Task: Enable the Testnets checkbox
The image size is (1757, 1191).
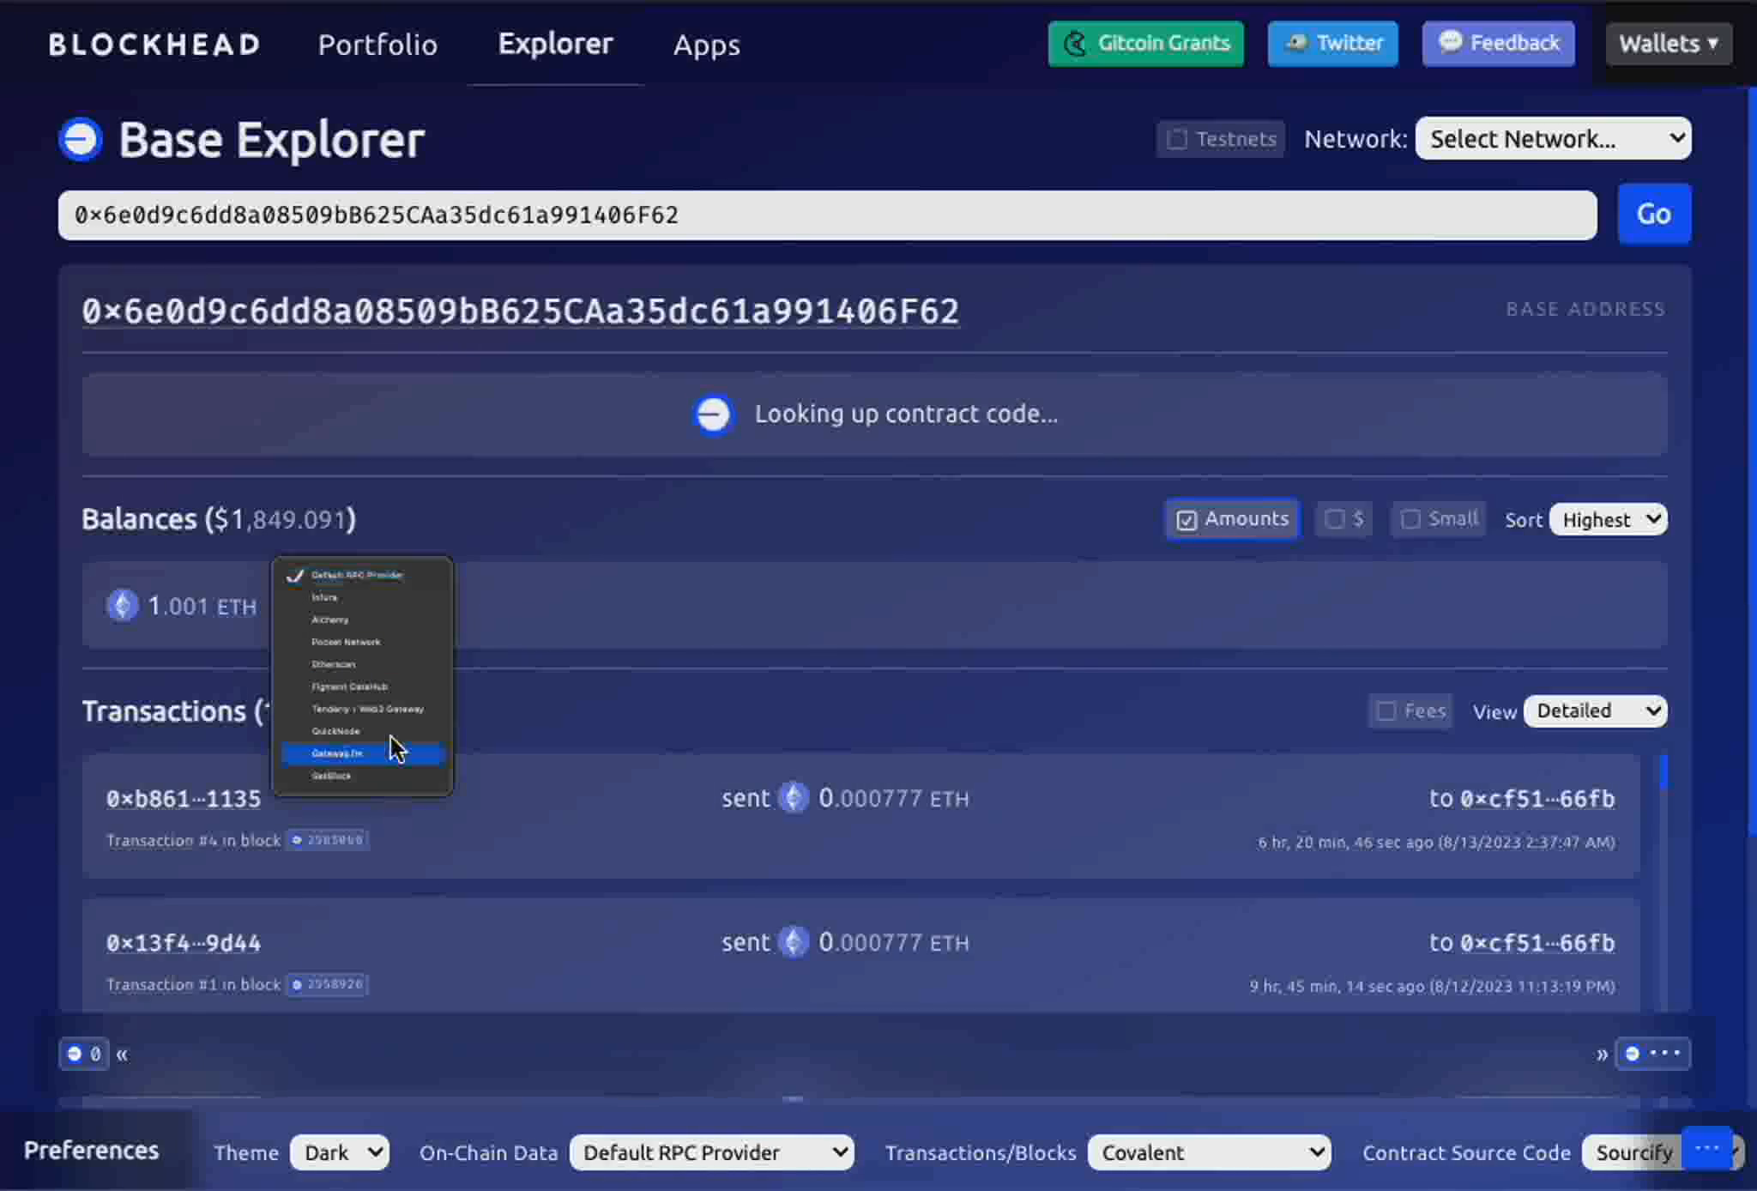Action: [x=1220, y=139]
